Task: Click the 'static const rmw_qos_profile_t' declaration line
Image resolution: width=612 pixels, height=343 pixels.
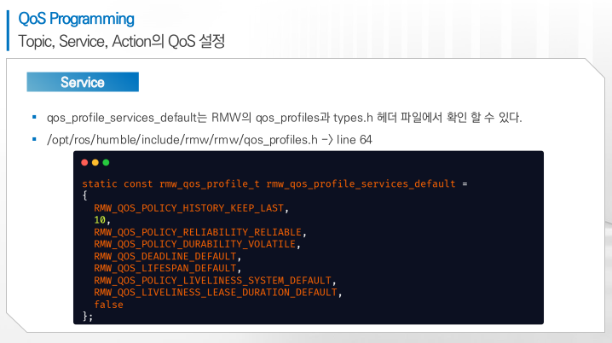Action: tap(274, 183)
